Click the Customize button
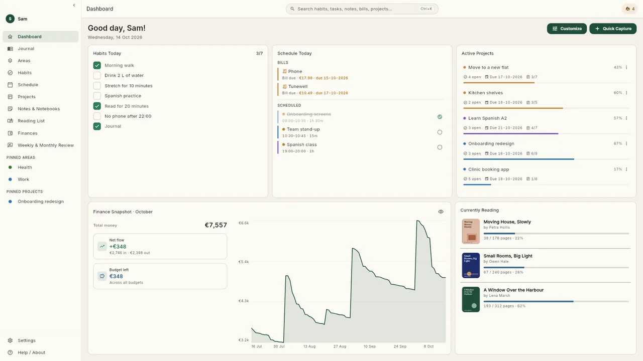Screen dimensions: 643x361 click(567, 29)
